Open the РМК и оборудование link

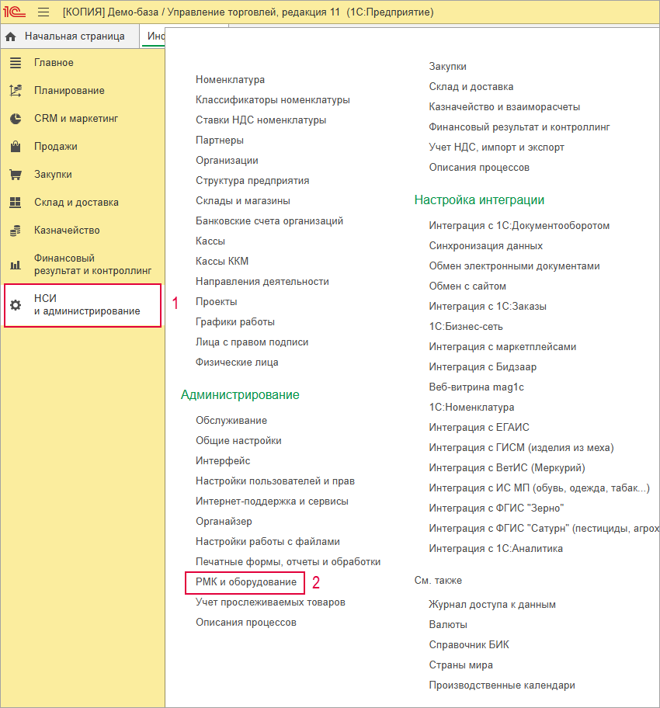[x=245, y=582]
